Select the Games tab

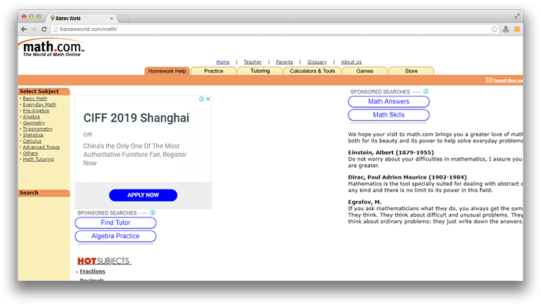[x=364, y=71]
